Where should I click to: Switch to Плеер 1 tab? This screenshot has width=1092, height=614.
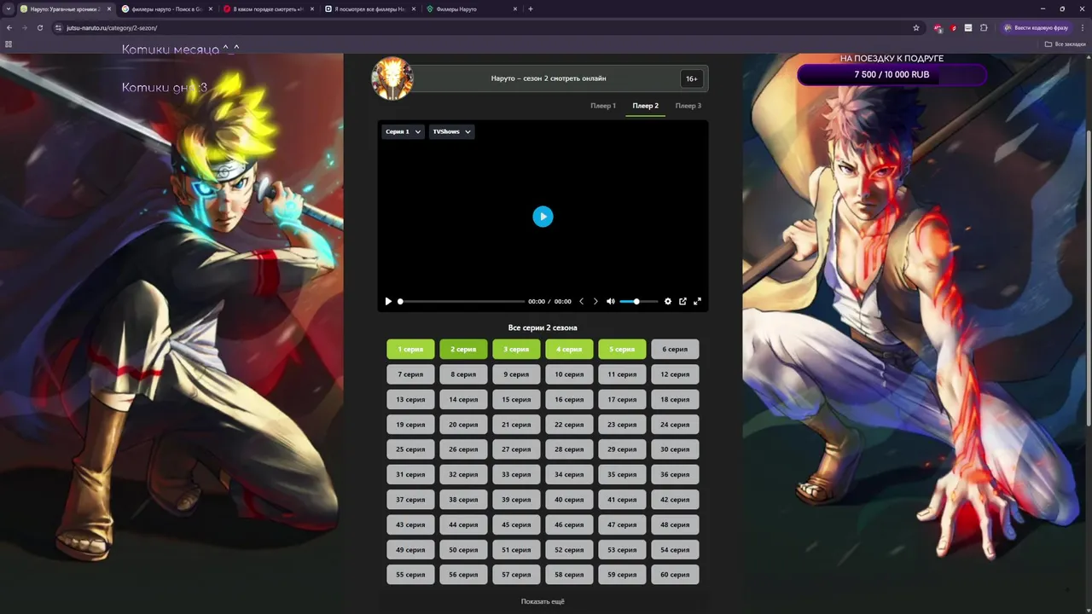(x=603, y=106)
